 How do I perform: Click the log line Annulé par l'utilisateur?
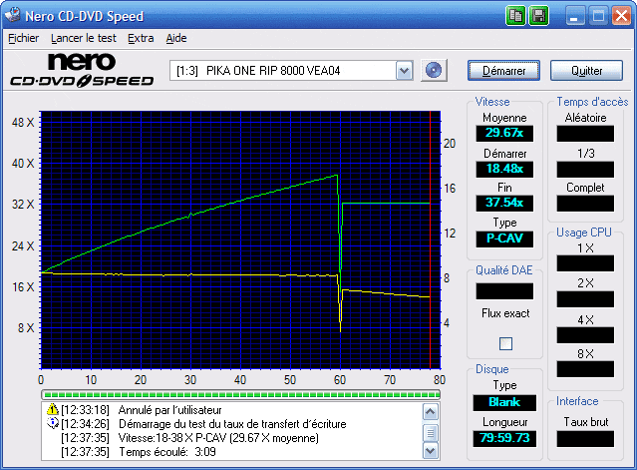click(x=169, y=410)
